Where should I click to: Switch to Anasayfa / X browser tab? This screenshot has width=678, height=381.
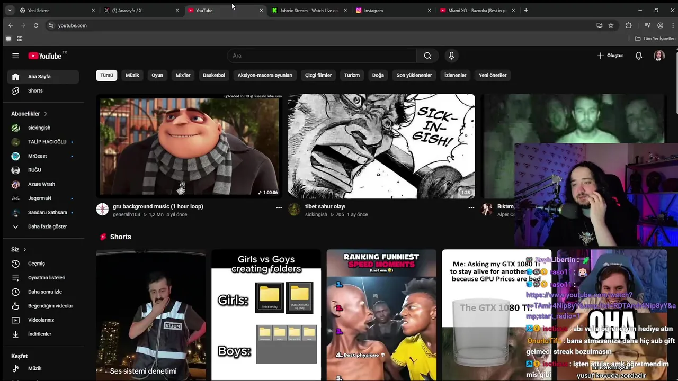click(140, 10)
